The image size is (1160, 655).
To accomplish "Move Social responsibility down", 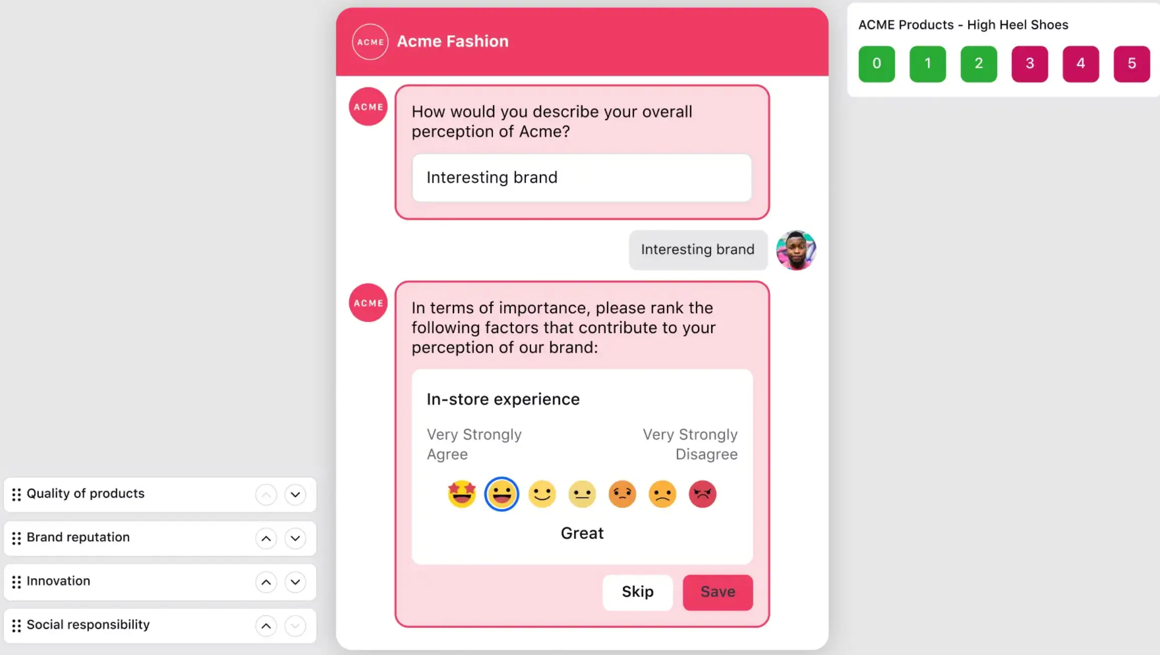I will (296, 626).
